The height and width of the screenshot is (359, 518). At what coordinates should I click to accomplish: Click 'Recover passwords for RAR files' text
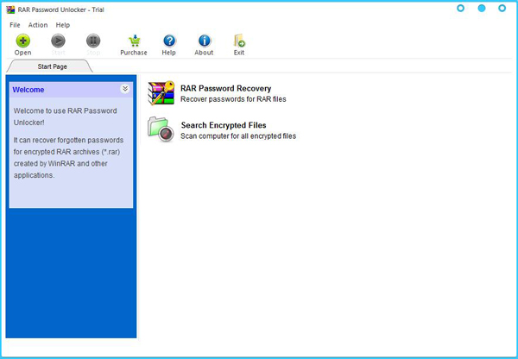point(233,99)
